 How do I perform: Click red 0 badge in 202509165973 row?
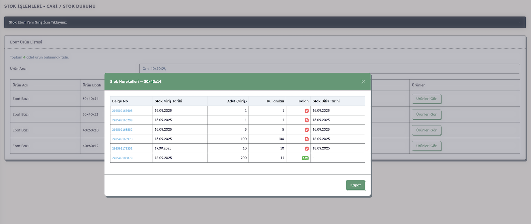tap(307, 139)
